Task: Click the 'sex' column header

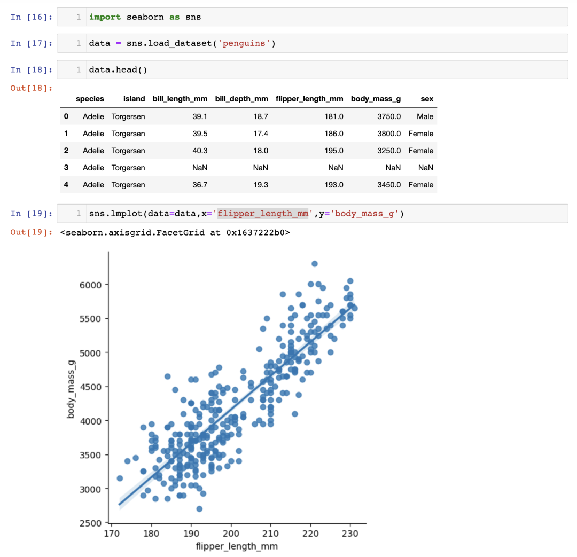Action: 427,99
